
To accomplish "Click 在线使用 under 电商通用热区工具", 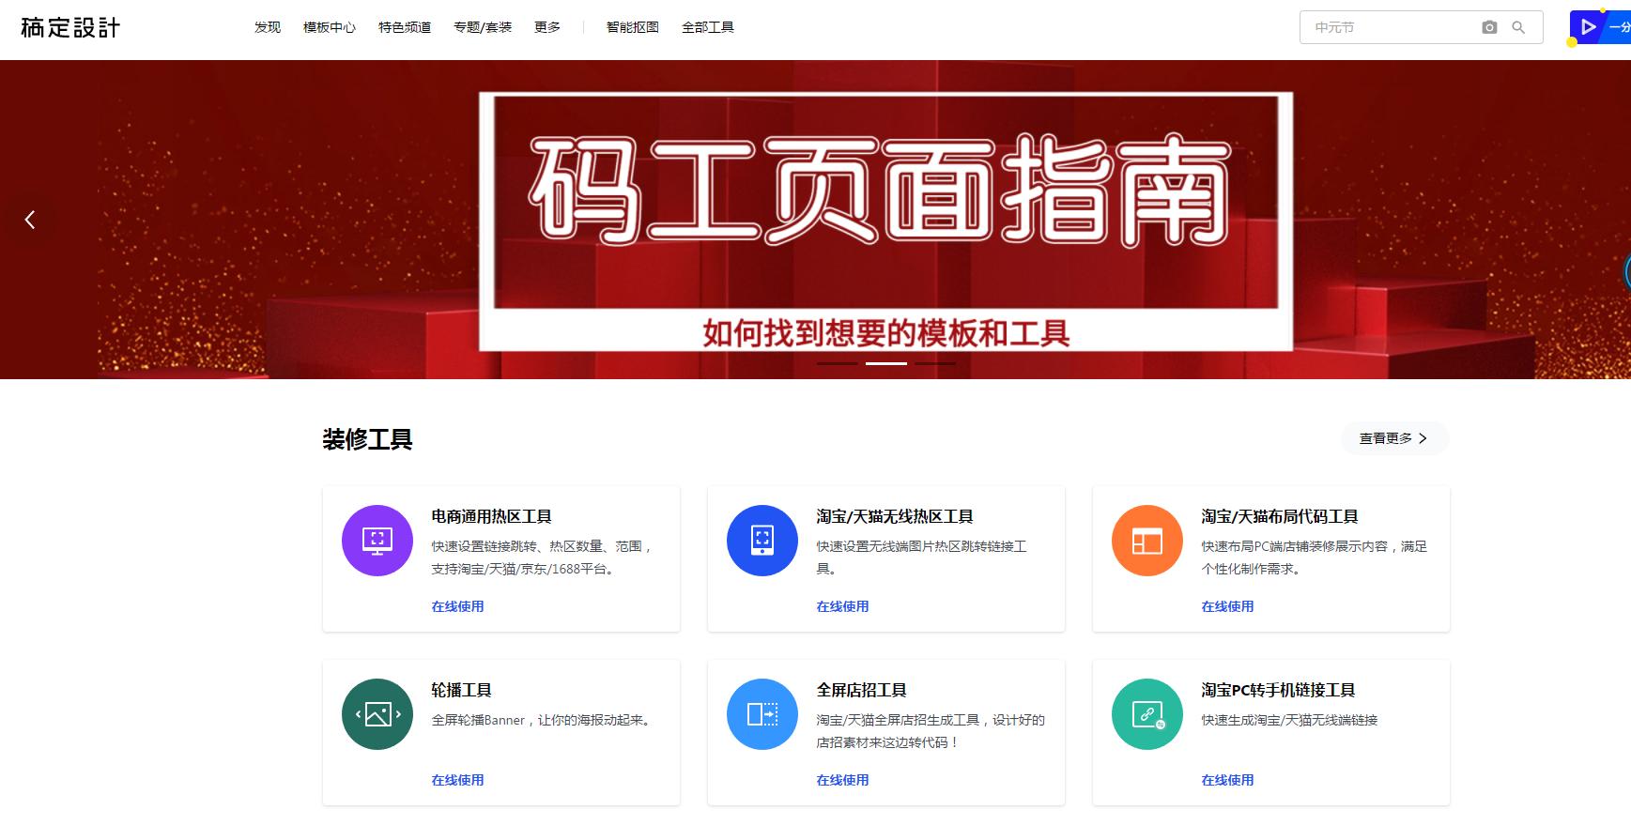I will point(457,606).
